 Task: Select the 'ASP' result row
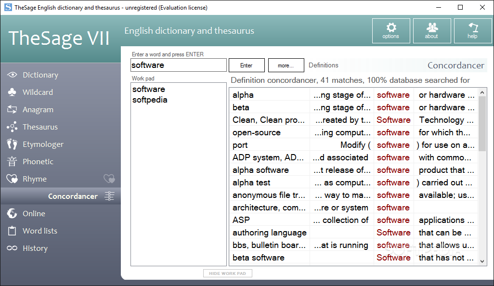click(x=353, y=220)
